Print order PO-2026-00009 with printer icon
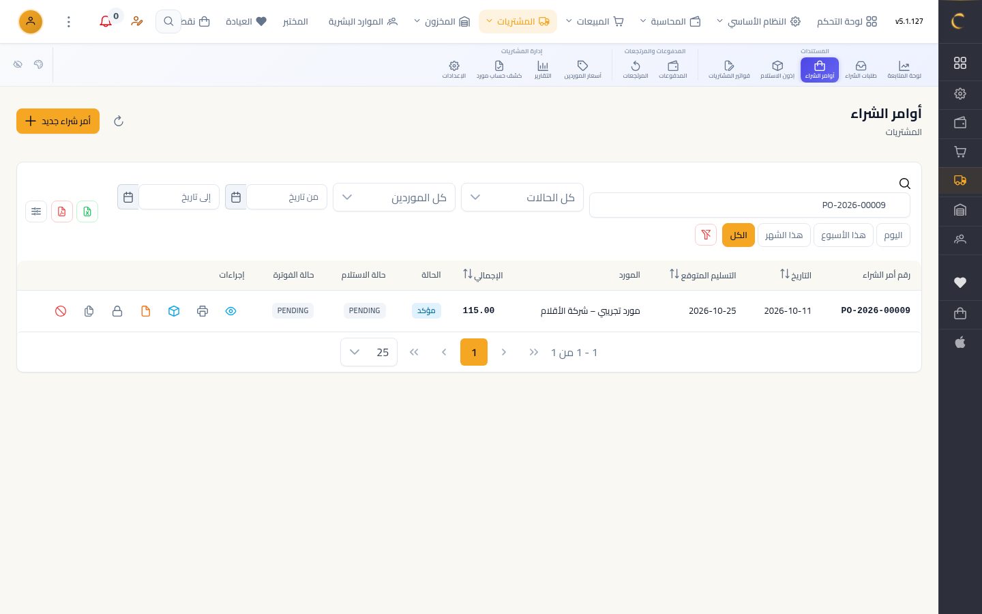Screen dimensions: 982x614 (203, 311)
